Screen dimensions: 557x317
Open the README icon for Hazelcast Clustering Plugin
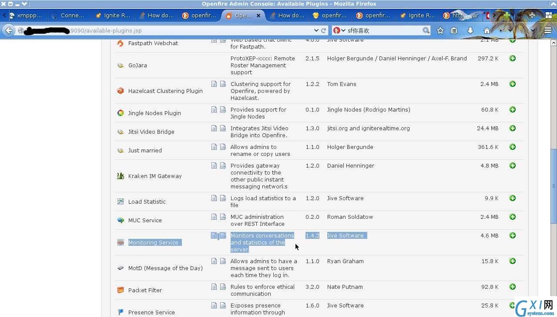tap(214, 84)
